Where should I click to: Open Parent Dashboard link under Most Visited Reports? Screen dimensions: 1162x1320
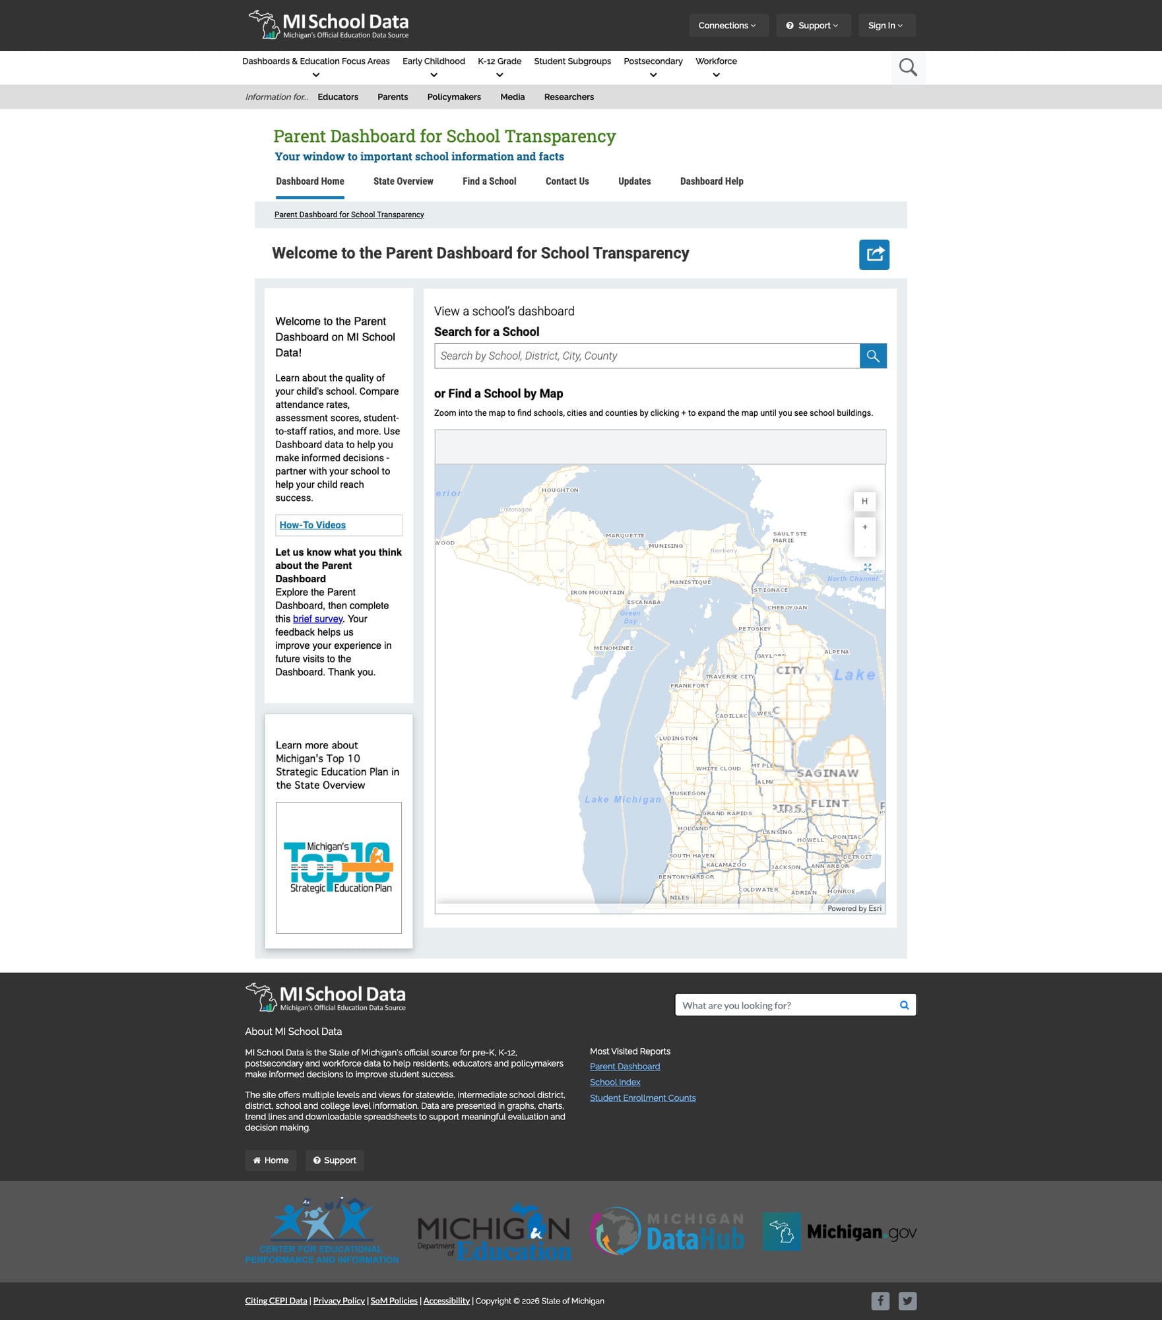(624, 1067)
